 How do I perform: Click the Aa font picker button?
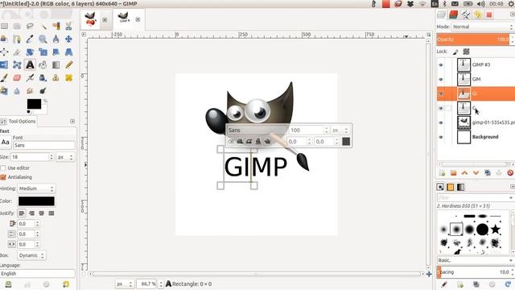6,142
